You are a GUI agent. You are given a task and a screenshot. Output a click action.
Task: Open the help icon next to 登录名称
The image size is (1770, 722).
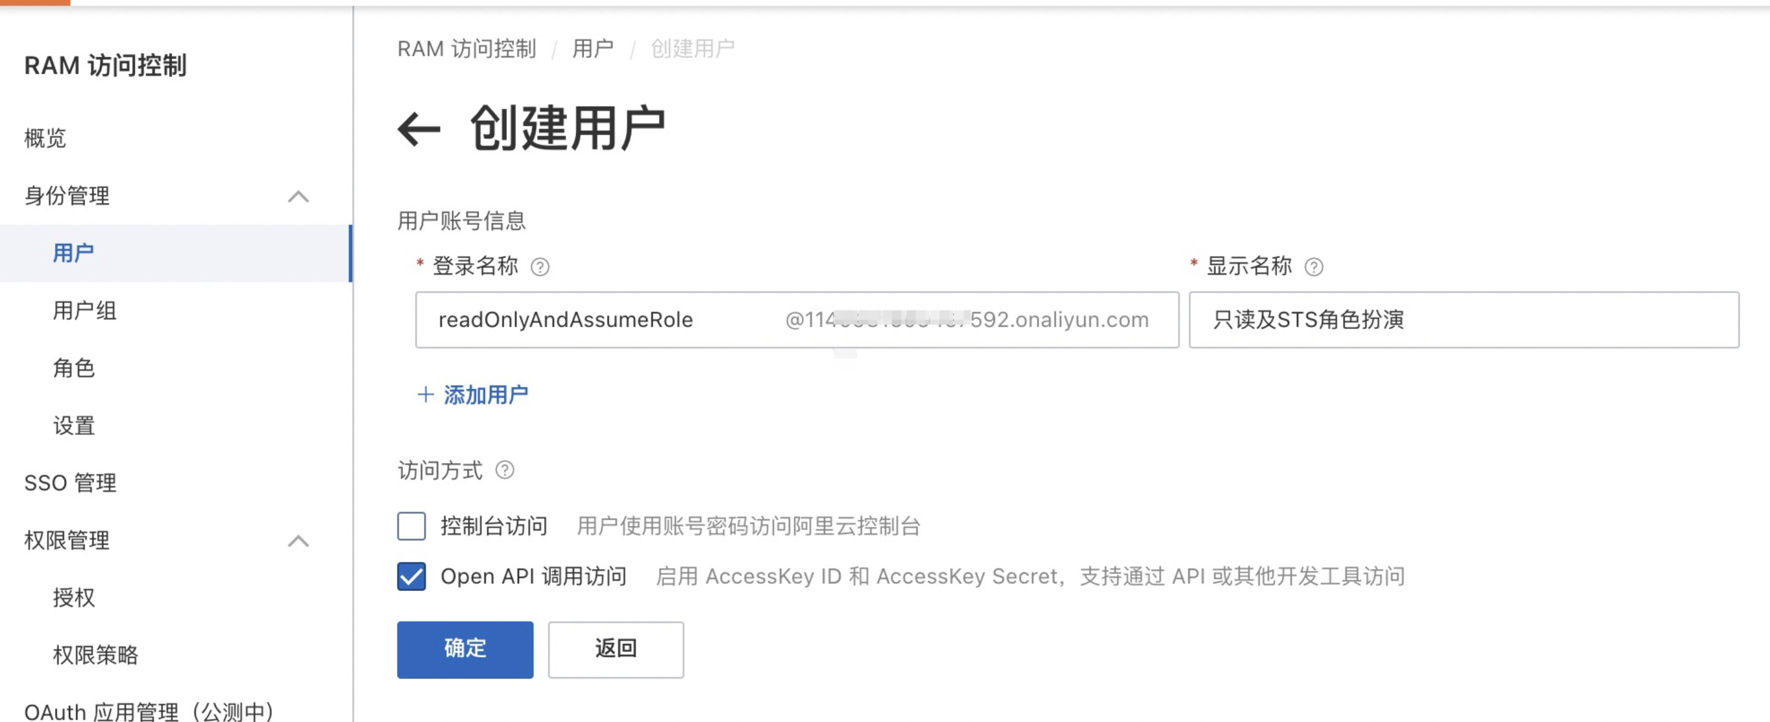(540, 267)
